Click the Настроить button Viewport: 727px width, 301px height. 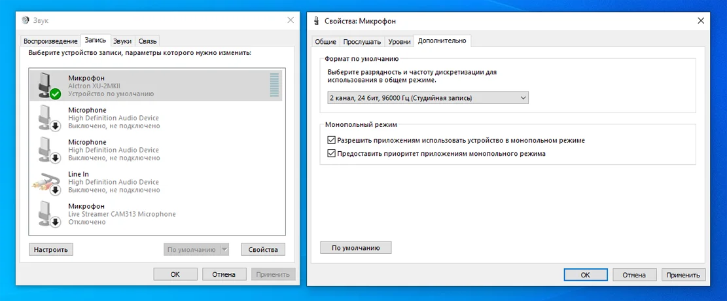pyautogui.click(x=51, y=249)
